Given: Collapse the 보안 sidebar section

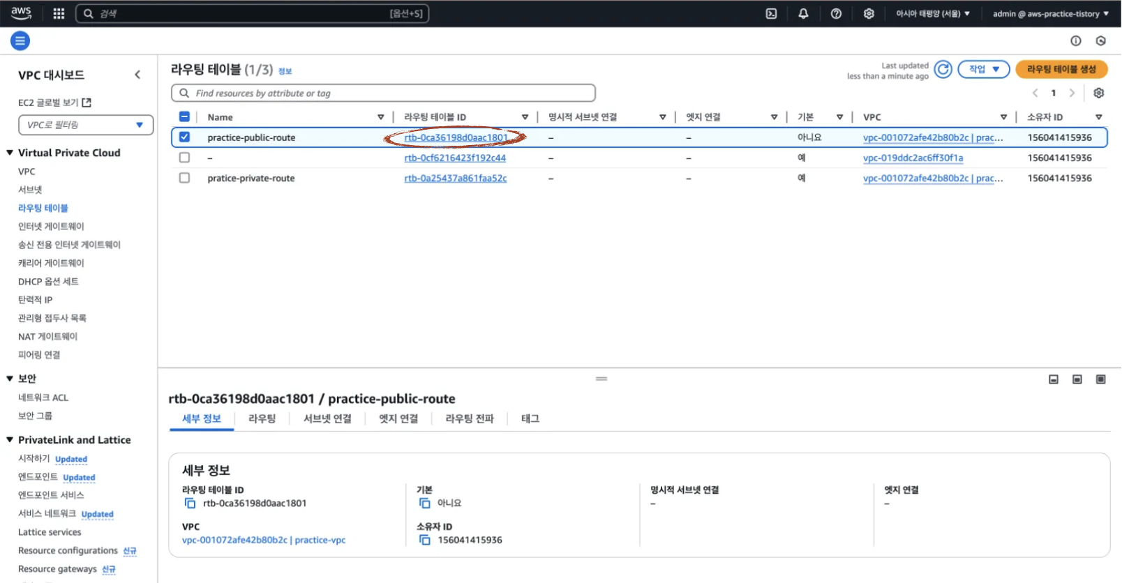Looking at the screenshot, I should coord(10,379).
